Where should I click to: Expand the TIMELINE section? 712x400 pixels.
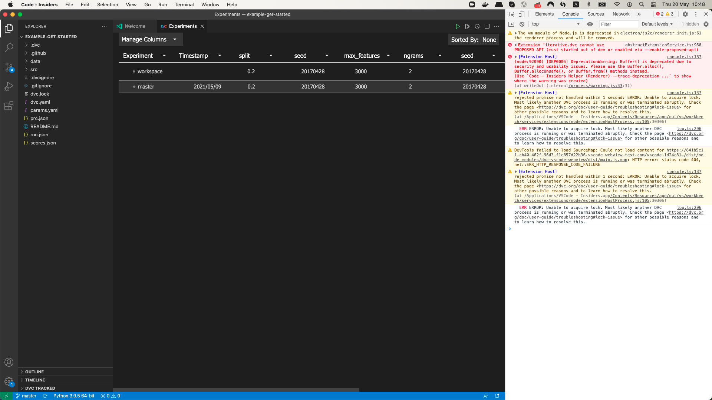[35, 380]
